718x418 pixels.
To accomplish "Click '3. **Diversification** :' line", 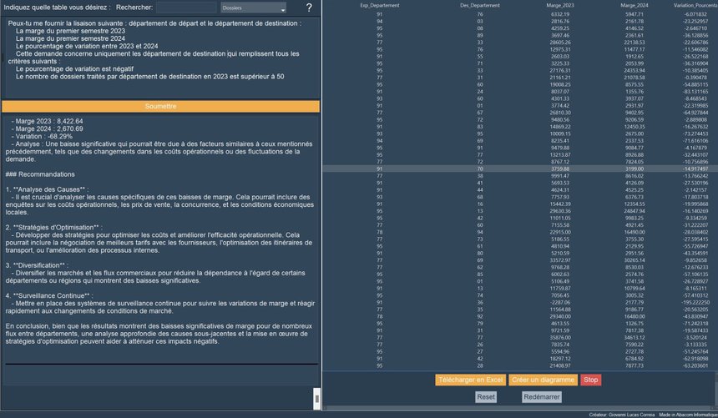I will point(37,265).
